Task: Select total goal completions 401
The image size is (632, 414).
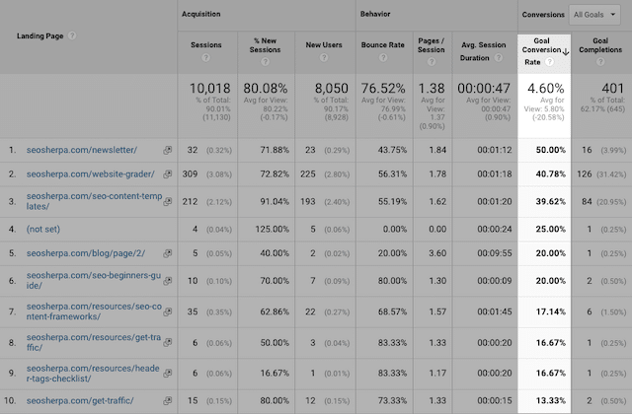Action: click(x=612, y=88)
